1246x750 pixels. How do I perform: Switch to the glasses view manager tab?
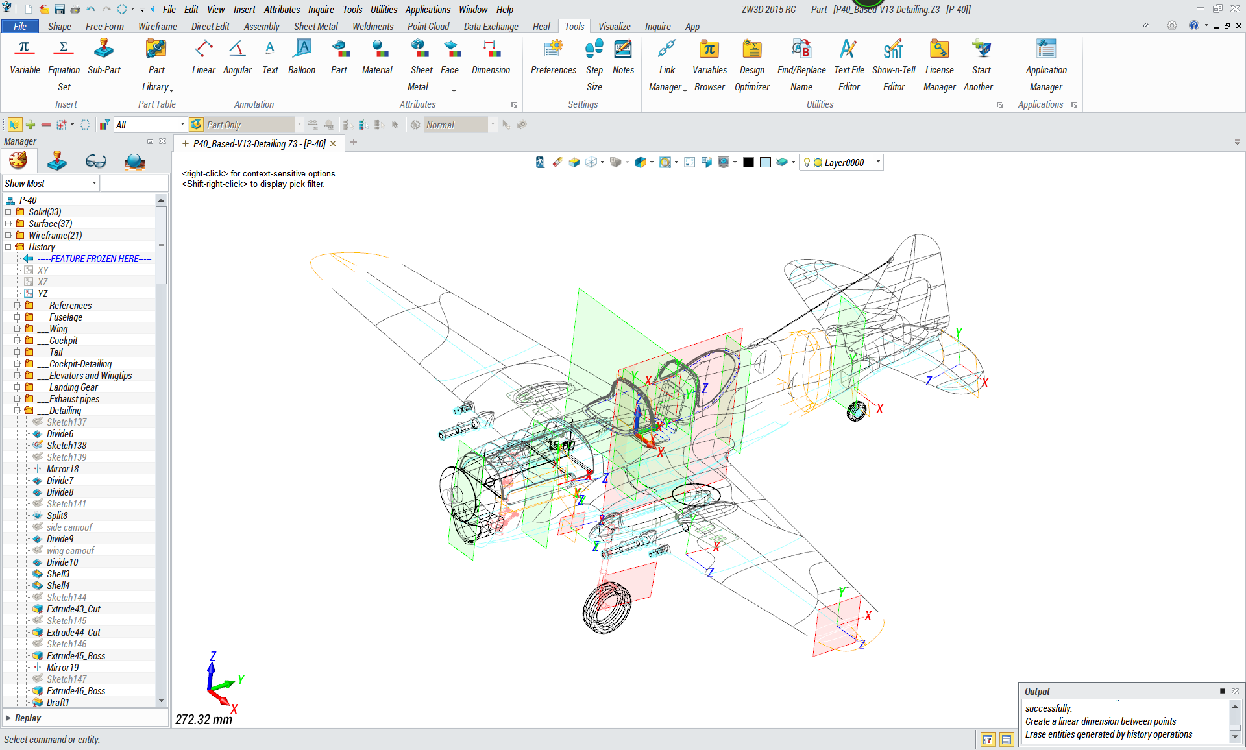click(x=95, y=161)
